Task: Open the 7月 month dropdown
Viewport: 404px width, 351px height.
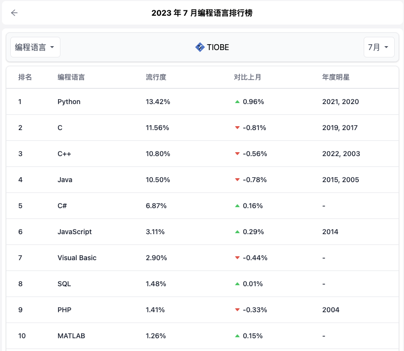Action: coord(379,47)
